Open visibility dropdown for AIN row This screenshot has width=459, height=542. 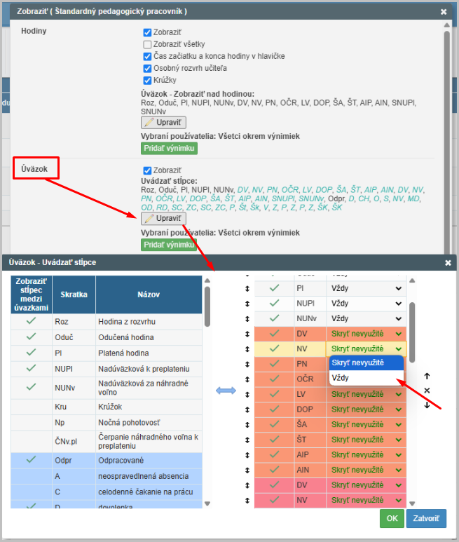[x=366, y=470]
